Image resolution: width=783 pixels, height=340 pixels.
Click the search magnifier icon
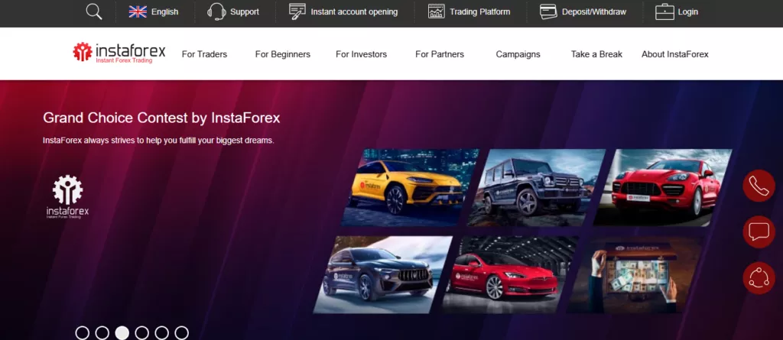94,11
